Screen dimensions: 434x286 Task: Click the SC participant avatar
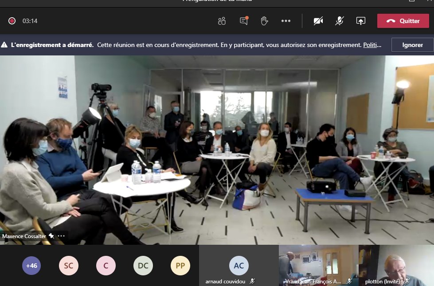point(69,266)
